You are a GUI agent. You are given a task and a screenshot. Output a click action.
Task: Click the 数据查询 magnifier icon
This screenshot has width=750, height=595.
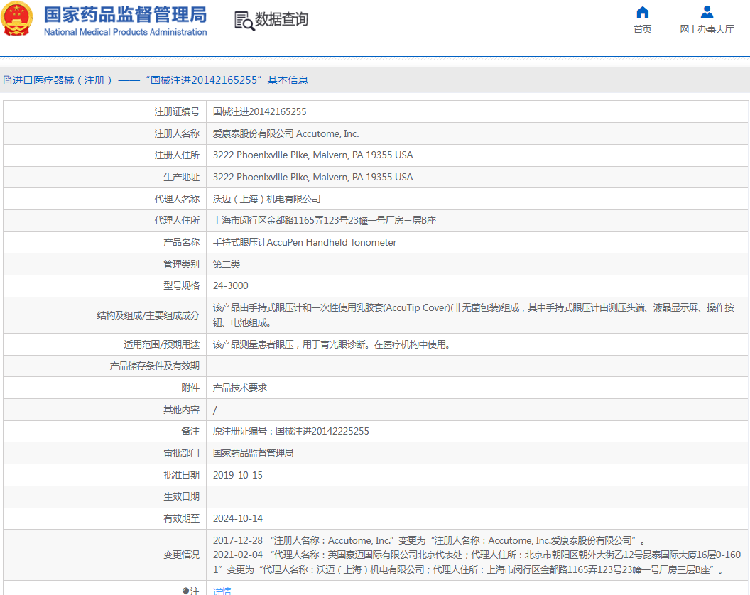pyautogui.click(x=244, y=21)
